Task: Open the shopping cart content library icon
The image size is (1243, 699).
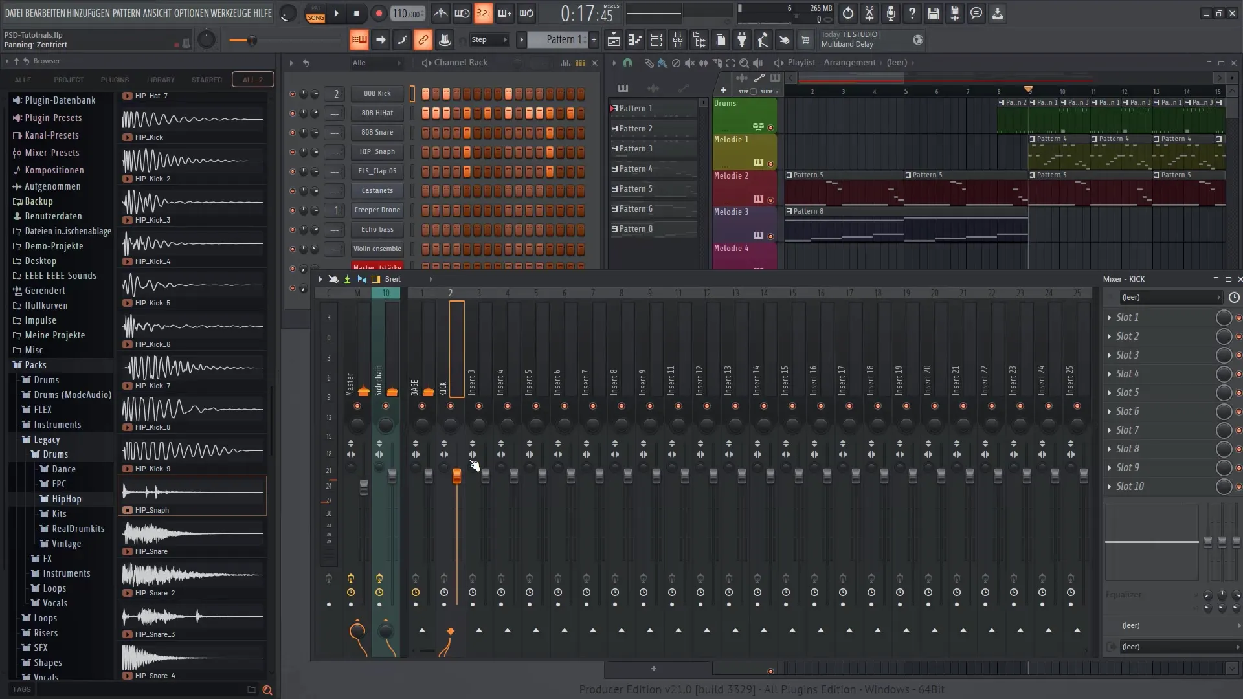Action: [805, 40]
